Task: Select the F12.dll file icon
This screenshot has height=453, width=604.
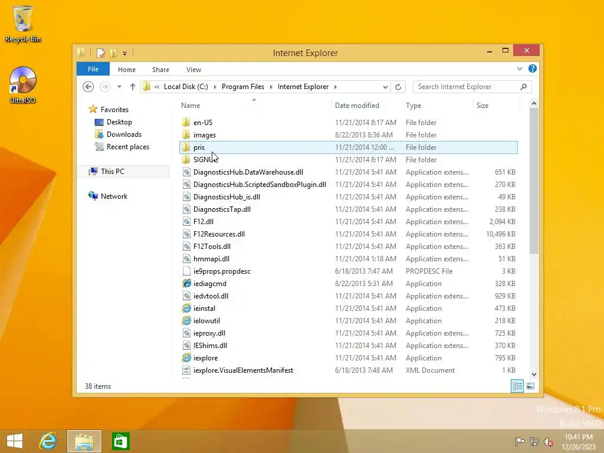Action: pyautogui.click(x=186, y=222)
